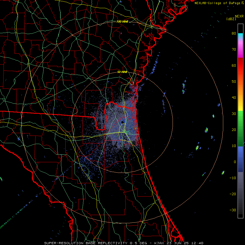Click the 10 dBZ scale value
Screen dimensions: 245x245
pos(234,146)
